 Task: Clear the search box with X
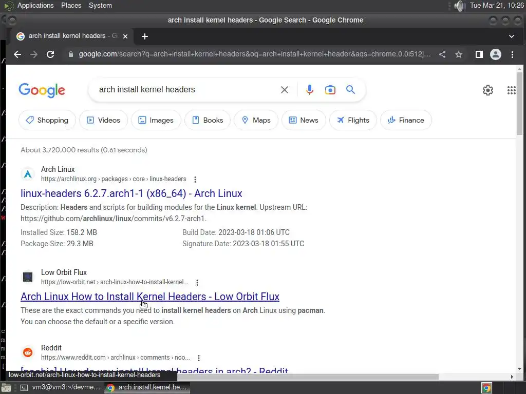pyautogui.click(x=285, y=90)
